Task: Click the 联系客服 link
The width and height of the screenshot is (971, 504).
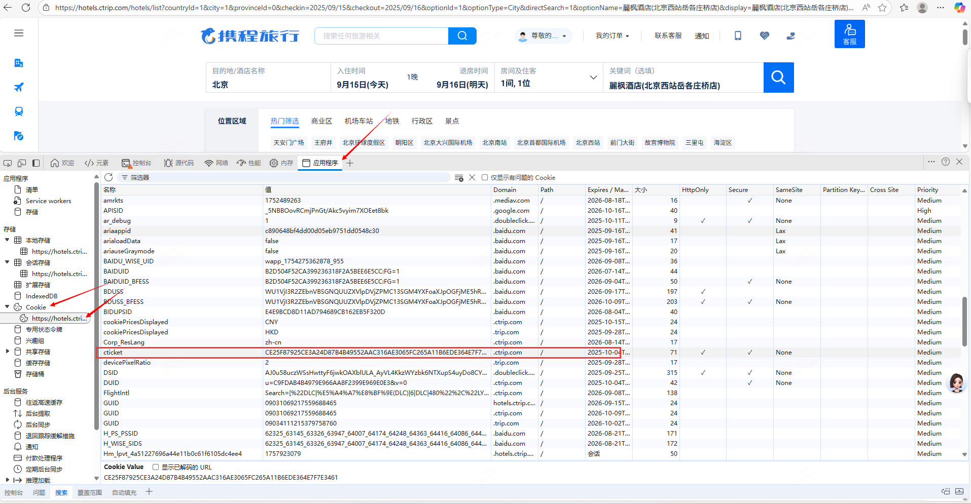Action: (x=668, y=35)
